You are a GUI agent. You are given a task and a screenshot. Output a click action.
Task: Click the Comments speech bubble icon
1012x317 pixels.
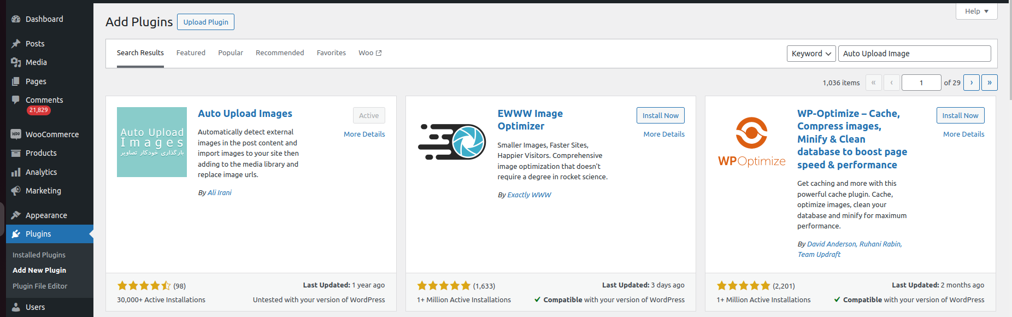click(16, 100)
